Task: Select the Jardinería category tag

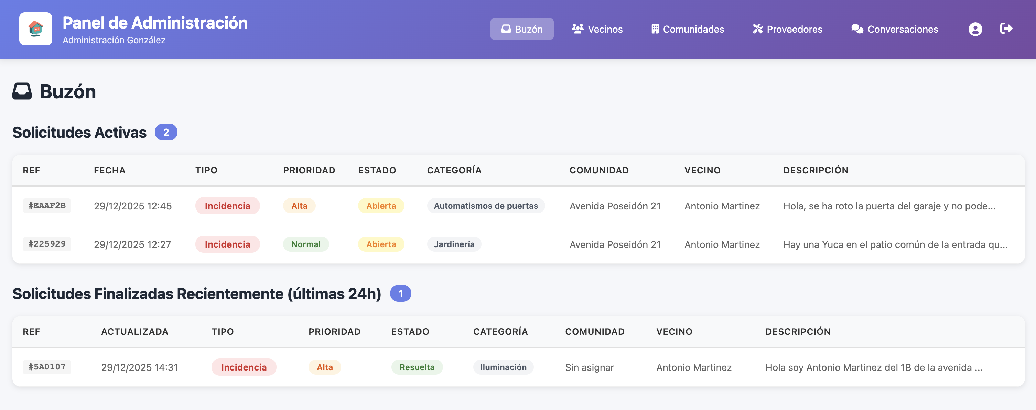Action: (454, 244)
